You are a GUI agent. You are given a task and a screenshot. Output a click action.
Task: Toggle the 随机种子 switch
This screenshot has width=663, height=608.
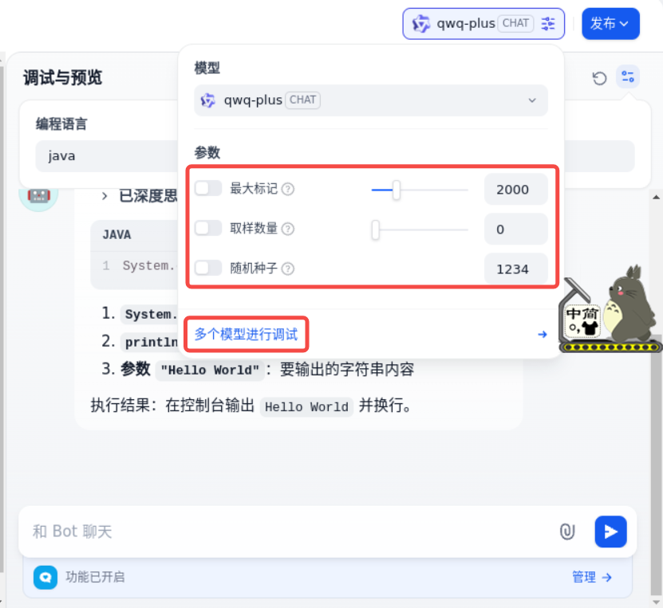point(208,268)
